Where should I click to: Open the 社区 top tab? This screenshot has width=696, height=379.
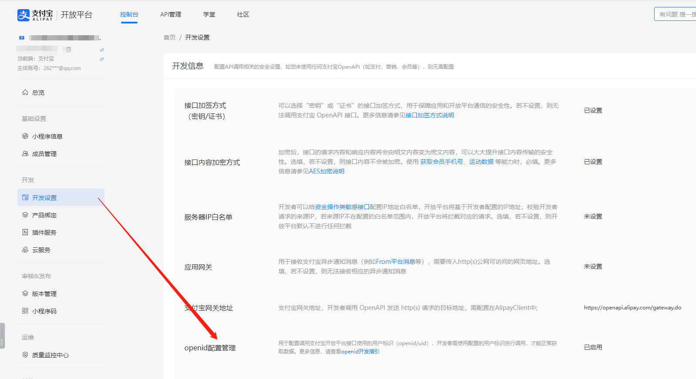tap(243, 15)
